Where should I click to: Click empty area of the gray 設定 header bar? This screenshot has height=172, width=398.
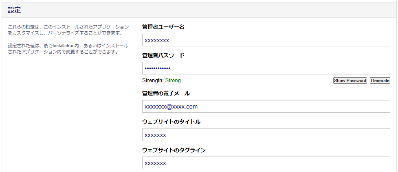[203, 10]
